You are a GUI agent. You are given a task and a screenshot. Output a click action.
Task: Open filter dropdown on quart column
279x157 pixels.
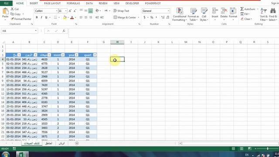[95, 55]
